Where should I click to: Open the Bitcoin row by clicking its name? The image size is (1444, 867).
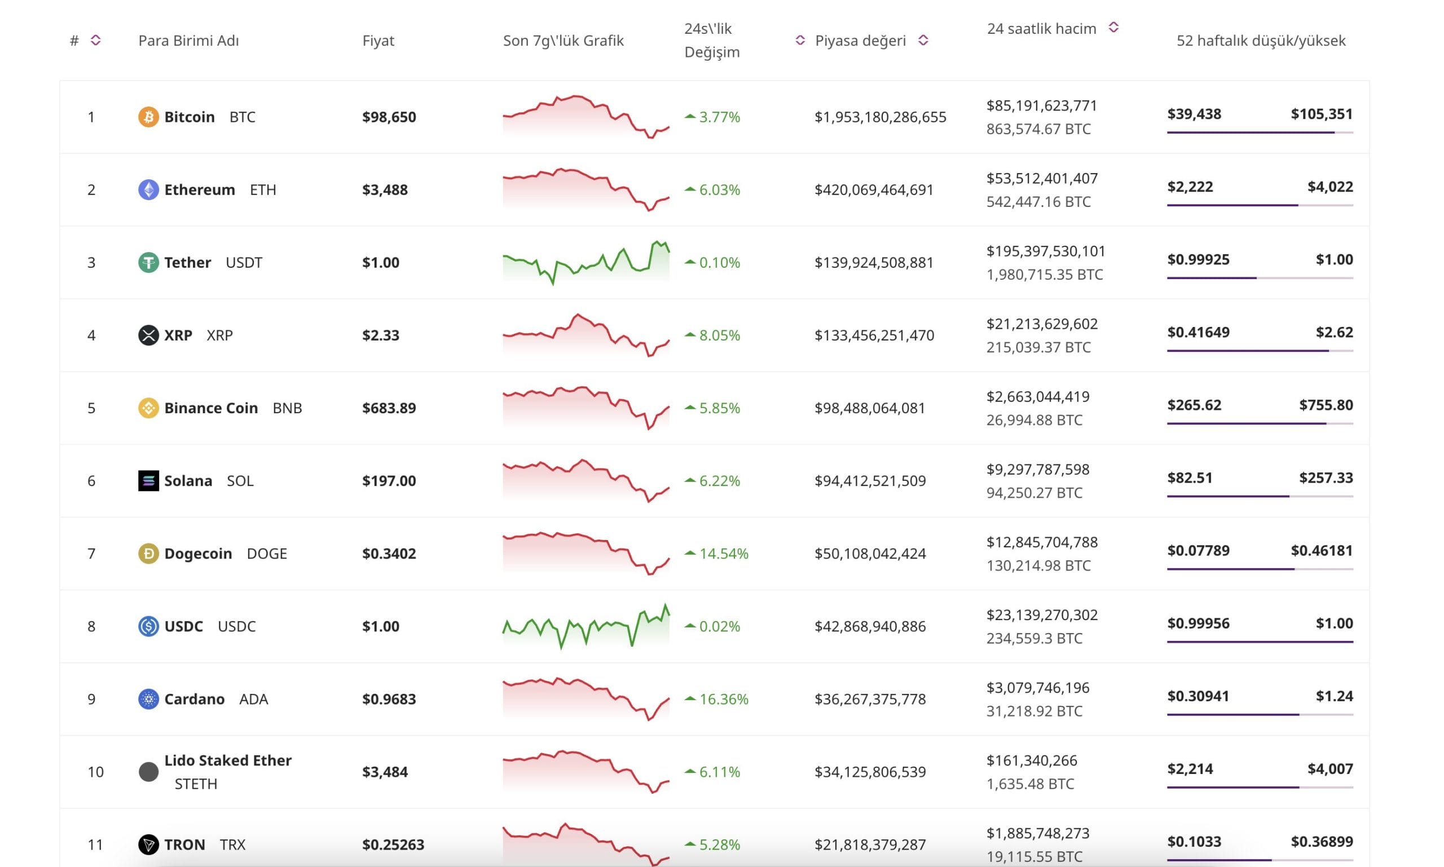pyautogui.click(x=190, y=117)
